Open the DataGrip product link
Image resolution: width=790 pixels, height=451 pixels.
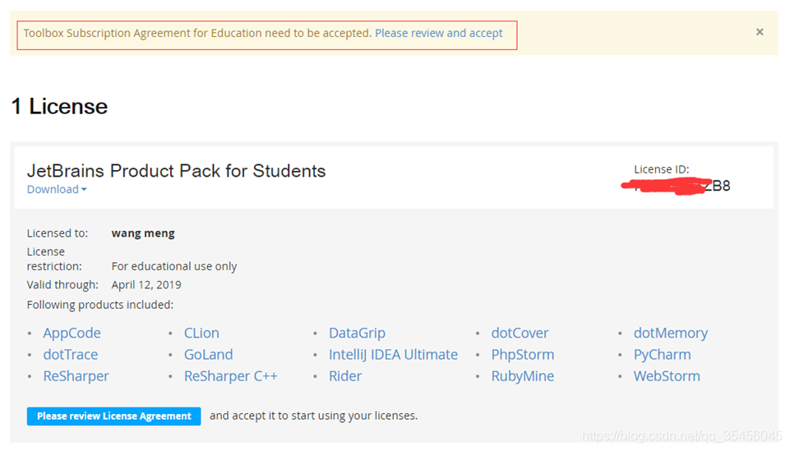click(x=357, y=333)
